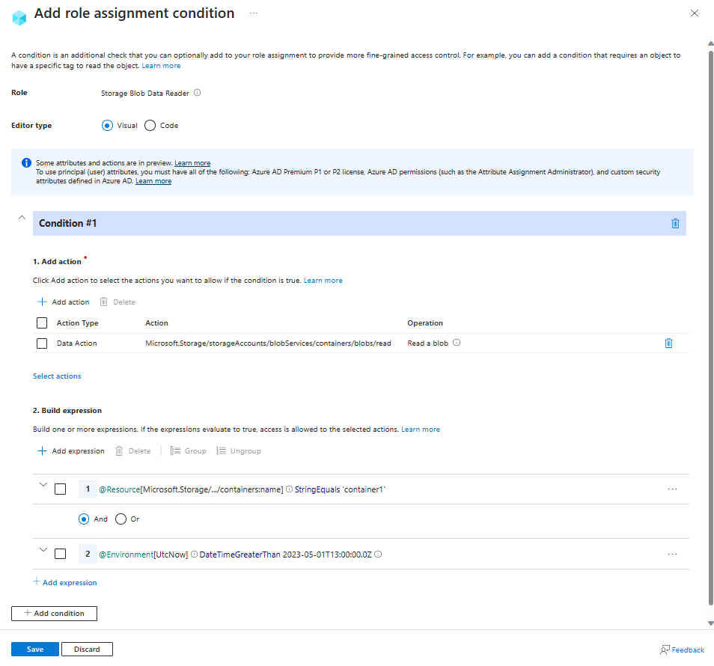The width and height of the screenshot is (714, 666).
Task: Expand expression row 1 with its chevron
Action: (43, 484)
